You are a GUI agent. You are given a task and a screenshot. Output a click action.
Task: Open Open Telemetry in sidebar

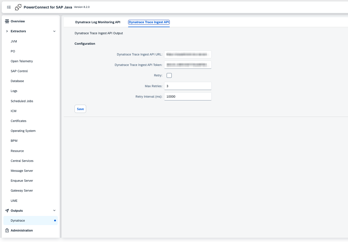[x=22, y=61]
